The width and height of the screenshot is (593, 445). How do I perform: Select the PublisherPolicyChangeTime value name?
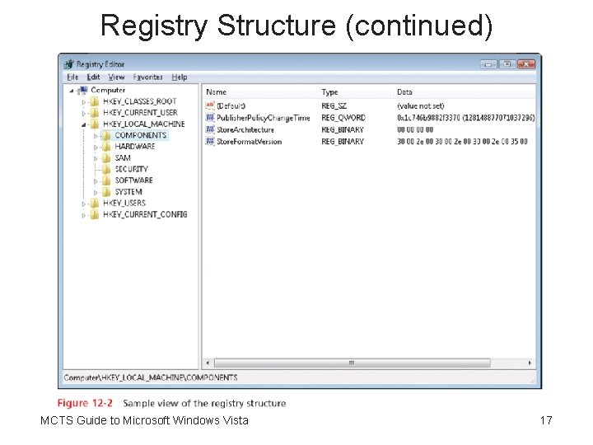(x=263, y=118)
